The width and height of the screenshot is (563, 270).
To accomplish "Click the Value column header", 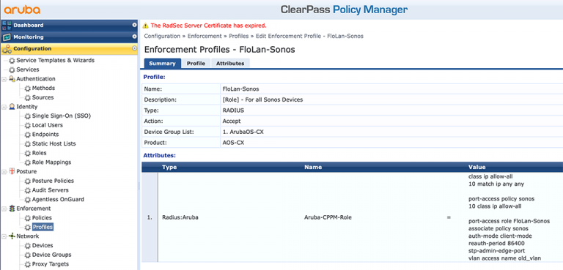I will [476, 167].
